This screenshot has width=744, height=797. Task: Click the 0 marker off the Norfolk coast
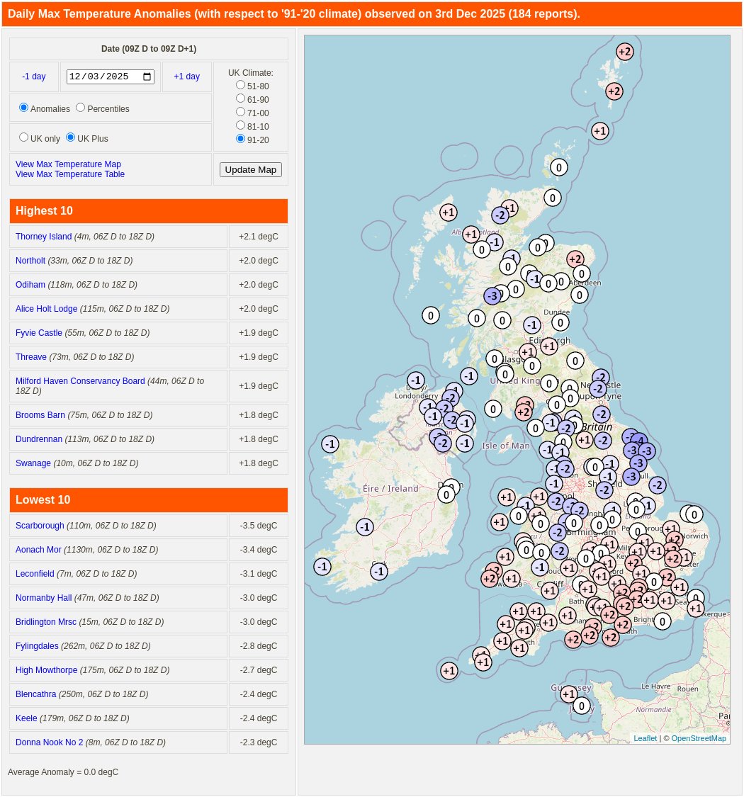point(694,514)
